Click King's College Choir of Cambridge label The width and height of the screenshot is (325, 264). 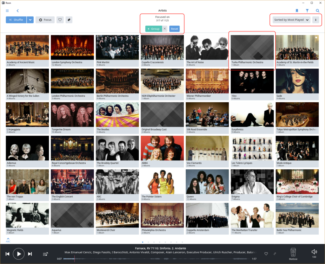pyautogui.click(x=295, y=196)
